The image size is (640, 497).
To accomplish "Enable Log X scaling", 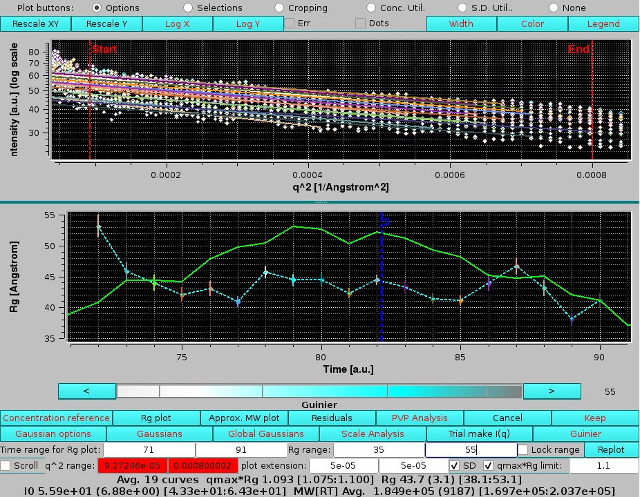I will tap(177, 23).
